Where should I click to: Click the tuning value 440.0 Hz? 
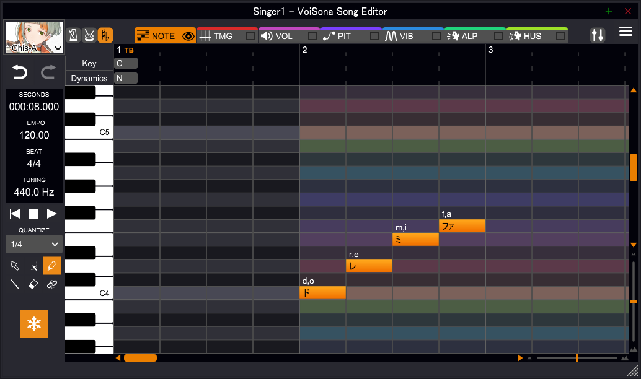click(34, 193)
